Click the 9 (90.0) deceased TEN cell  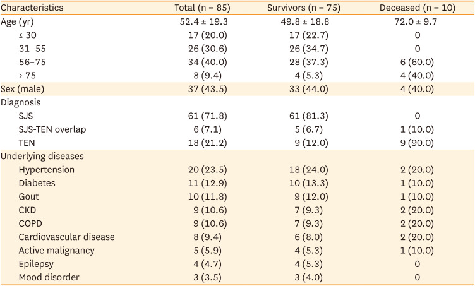coord(418,143)
